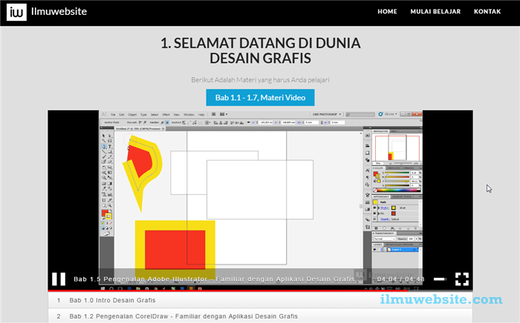Screen dimensions: 520x323
Task: Open MULAI BELAJAR navigation link
Action: coord(435,12)
